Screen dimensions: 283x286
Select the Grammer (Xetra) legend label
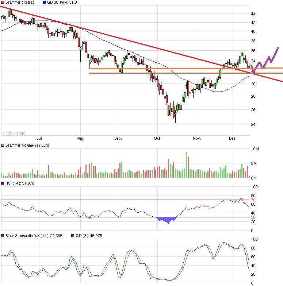click(x=20, y=3)
